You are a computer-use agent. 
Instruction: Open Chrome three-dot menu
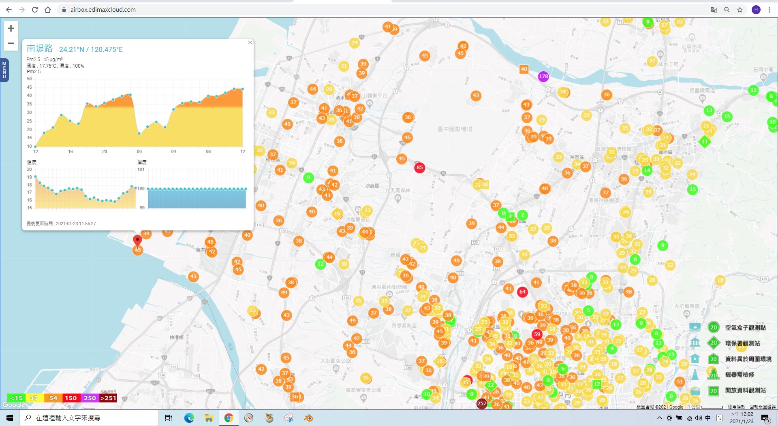769,10
